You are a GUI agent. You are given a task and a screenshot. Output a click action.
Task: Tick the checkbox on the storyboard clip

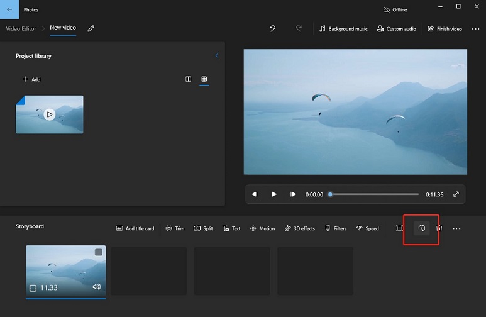99,252
